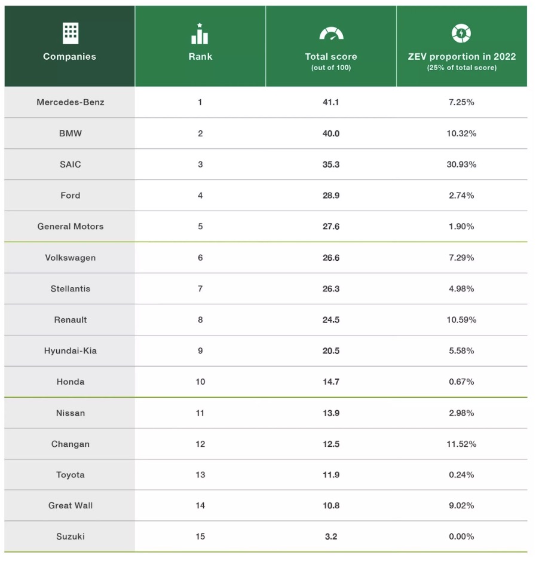
Task: Click the bar chart rank icon
Action: [200, 34]
